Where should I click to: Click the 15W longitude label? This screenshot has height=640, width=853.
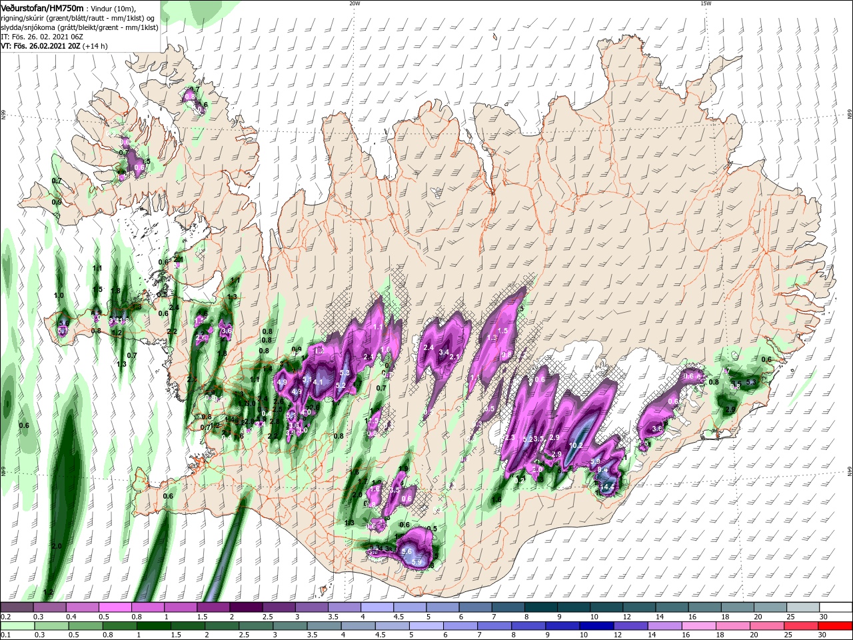(x=706, y=3)
